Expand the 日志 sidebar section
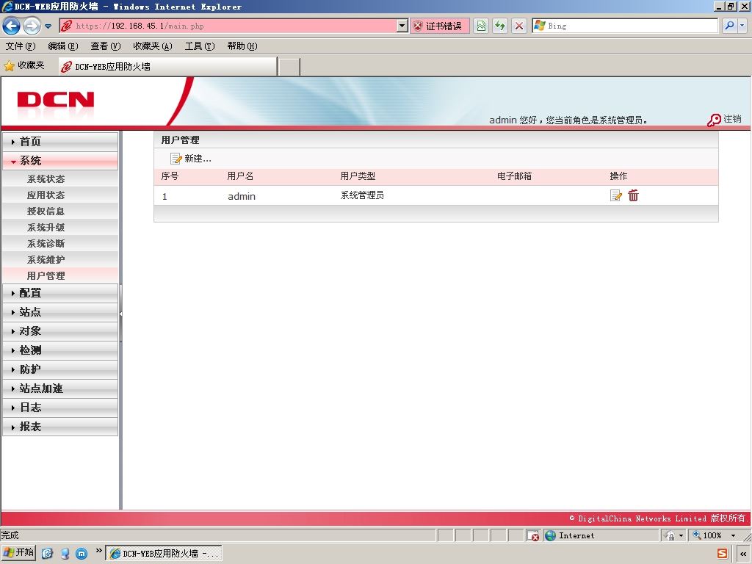752x564 pixels. 60,407
